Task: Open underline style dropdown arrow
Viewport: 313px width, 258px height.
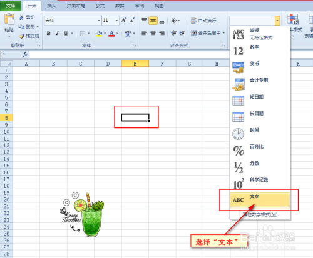Action: (x=72, y=33)
